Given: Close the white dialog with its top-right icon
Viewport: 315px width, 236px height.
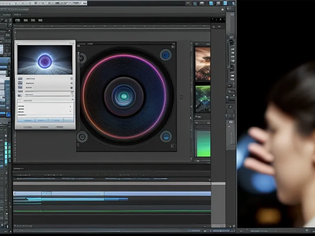Looking at the screenshot, I should (72, 43).
